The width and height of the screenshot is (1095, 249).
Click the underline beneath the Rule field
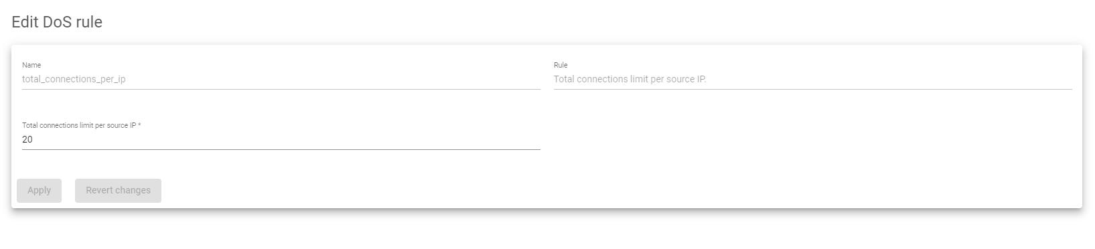[x=812, y=89]
